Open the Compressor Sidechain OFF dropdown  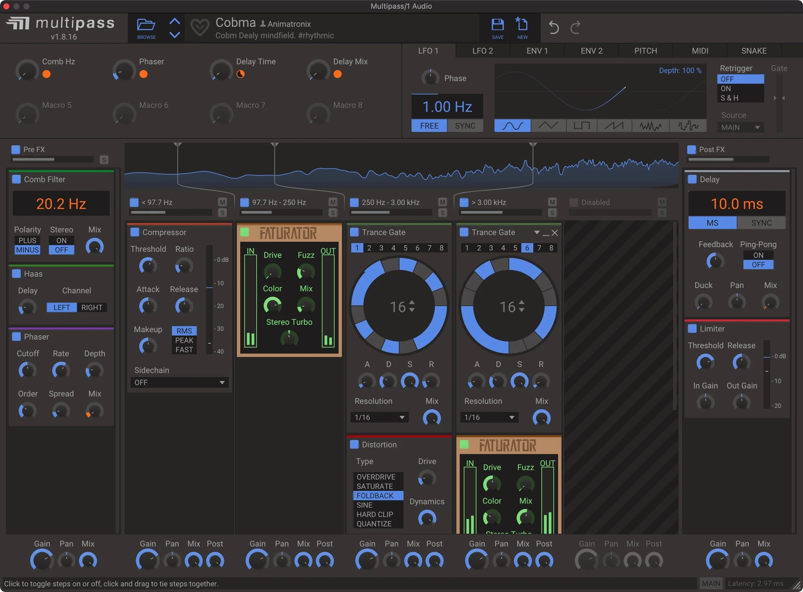point(179,382)
